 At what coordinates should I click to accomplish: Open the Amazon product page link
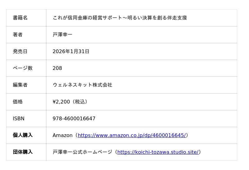132,135
